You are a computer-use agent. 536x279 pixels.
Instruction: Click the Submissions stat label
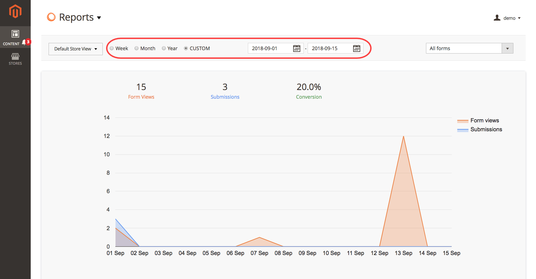[x=225, y=97]
